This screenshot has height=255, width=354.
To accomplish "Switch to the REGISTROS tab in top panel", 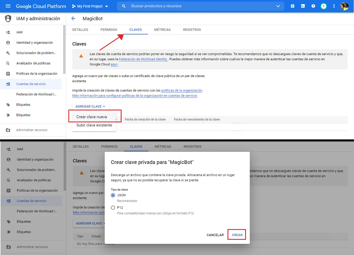I will tap(192, 30).
